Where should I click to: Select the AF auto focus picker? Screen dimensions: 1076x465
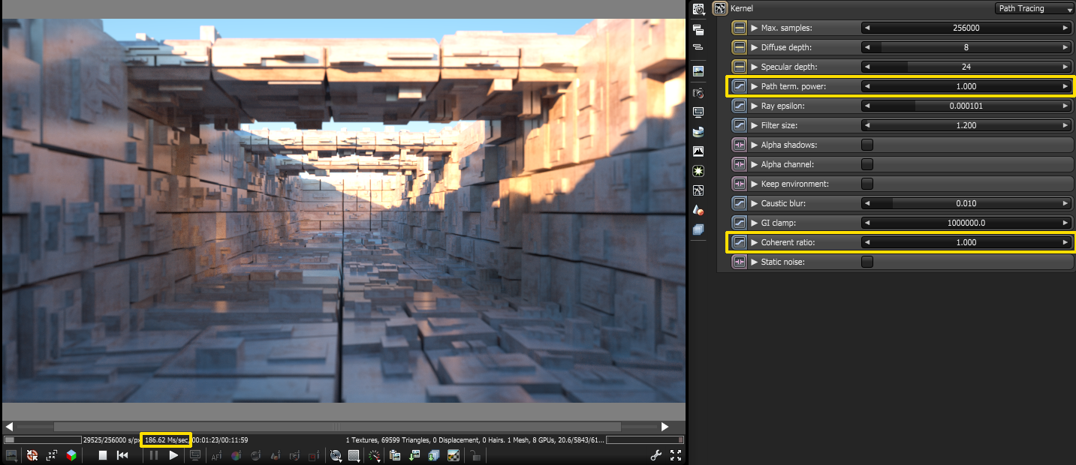(216, 455)
